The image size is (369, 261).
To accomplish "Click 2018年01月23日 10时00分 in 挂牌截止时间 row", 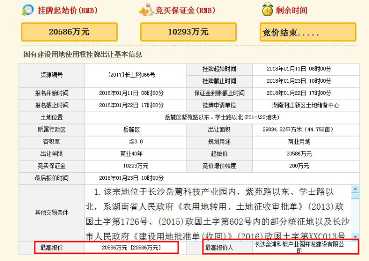I will click(299, 81).
